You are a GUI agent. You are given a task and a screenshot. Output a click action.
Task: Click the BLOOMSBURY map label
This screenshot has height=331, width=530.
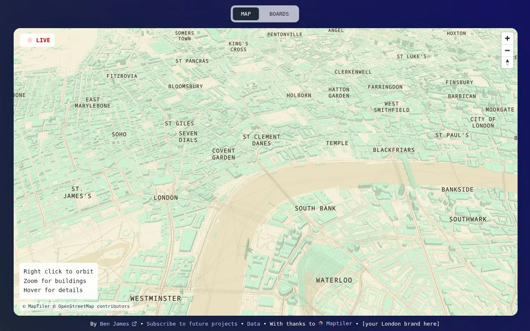click(185, 86)
